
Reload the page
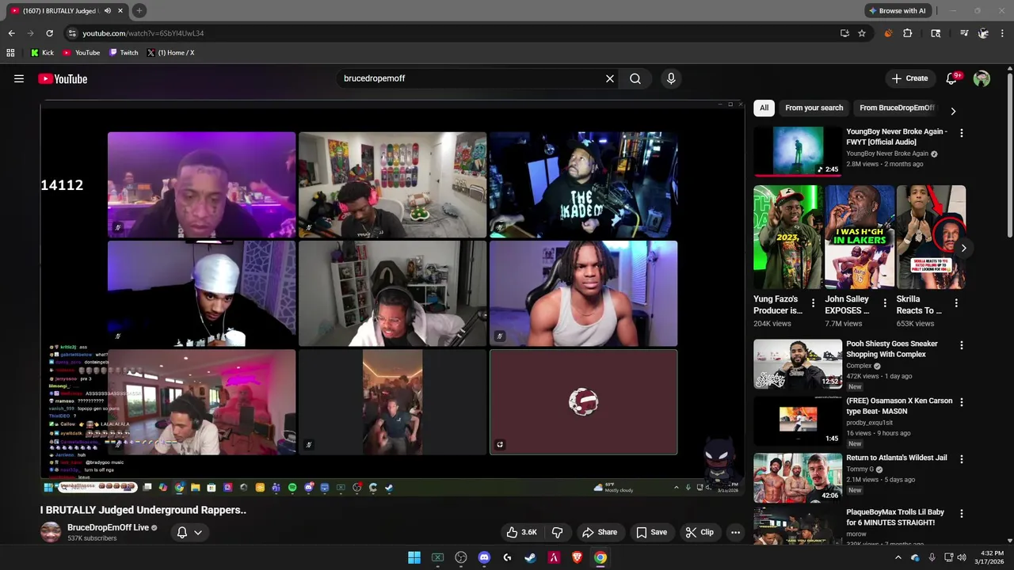(49, 33)
